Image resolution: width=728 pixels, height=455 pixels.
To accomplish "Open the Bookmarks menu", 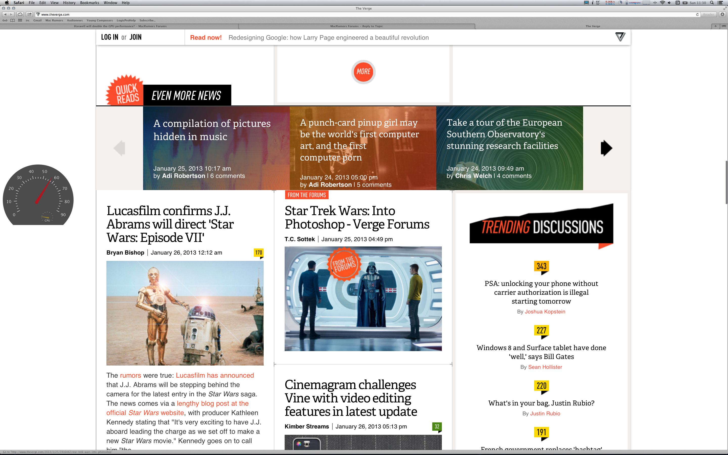I will [x=89, y=3].
